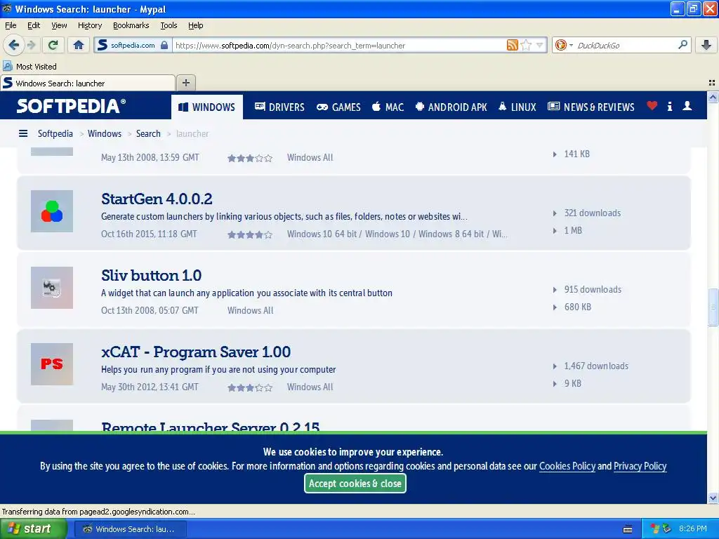Click the forward navigation arrow

click(x=32, y=45)
